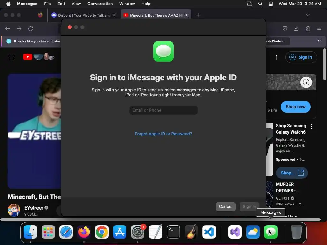Image resolution: width=327 pixels, height=245 pixels.
Task: Expand Firefox list all tabs chevron
Action: pyautogui.click(x=308, y=15)
